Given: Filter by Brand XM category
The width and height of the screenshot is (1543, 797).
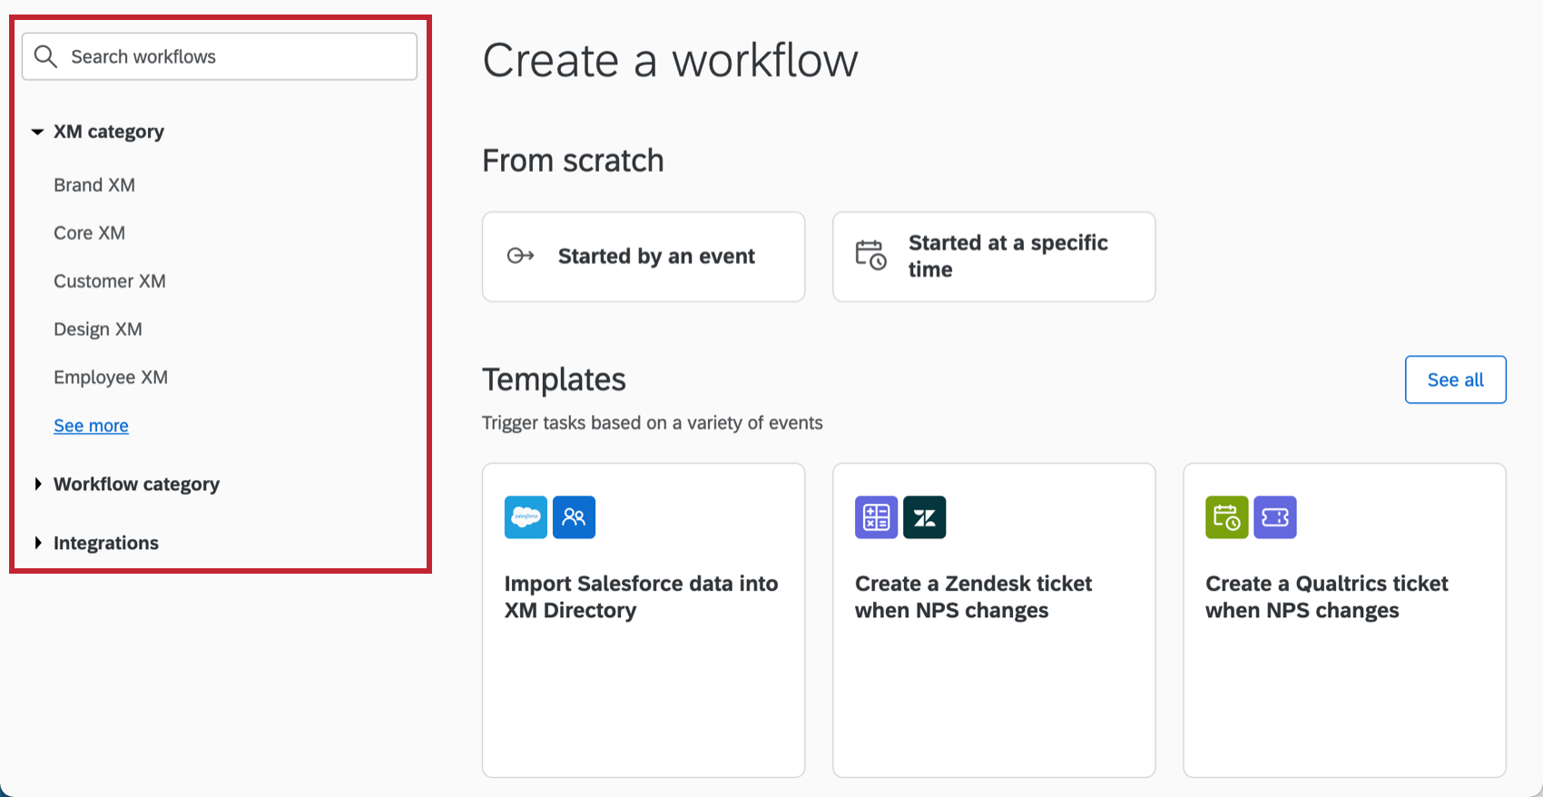Looking at the screenshot, I should coord(94,185).
